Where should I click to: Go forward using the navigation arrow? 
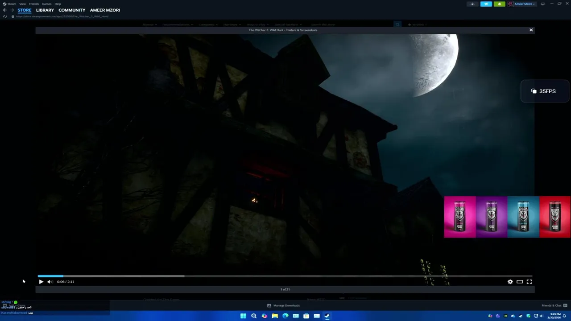tap(12, 10)
